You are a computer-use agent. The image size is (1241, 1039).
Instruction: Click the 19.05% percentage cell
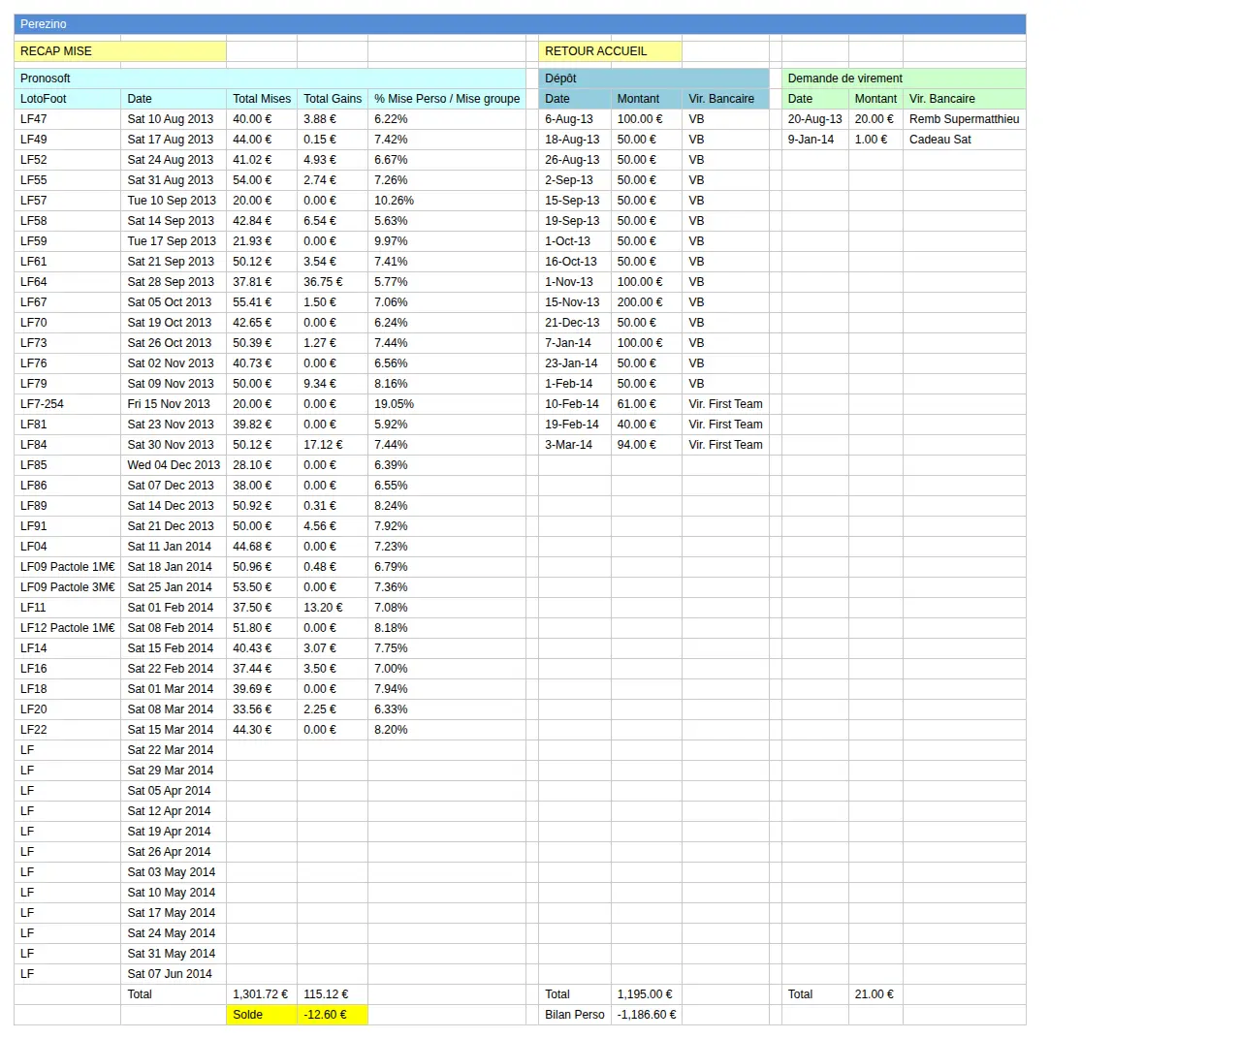[x=447, y=404]
